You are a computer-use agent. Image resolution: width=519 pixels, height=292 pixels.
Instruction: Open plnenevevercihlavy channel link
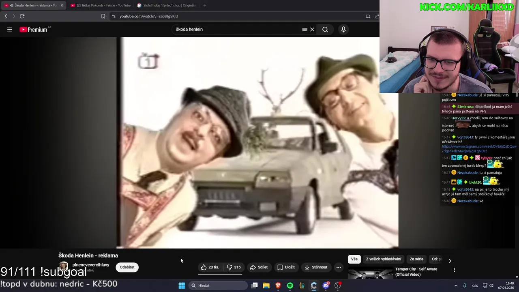tap(91, 265)
